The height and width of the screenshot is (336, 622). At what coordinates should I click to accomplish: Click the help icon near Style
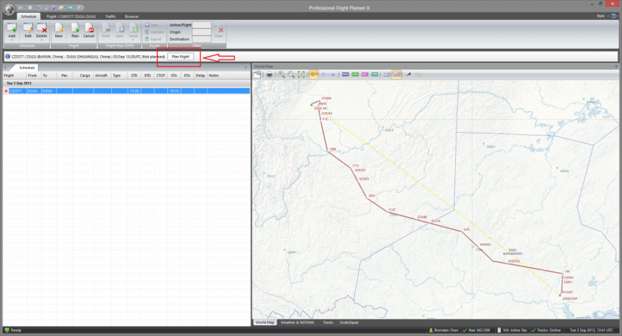(x=614, y=16)
